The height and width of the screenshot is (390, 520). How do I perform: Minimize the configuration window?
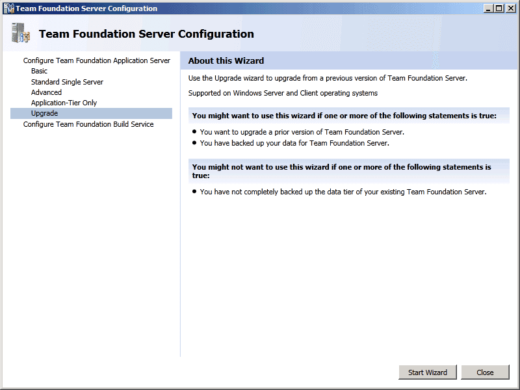coord(489,8)
